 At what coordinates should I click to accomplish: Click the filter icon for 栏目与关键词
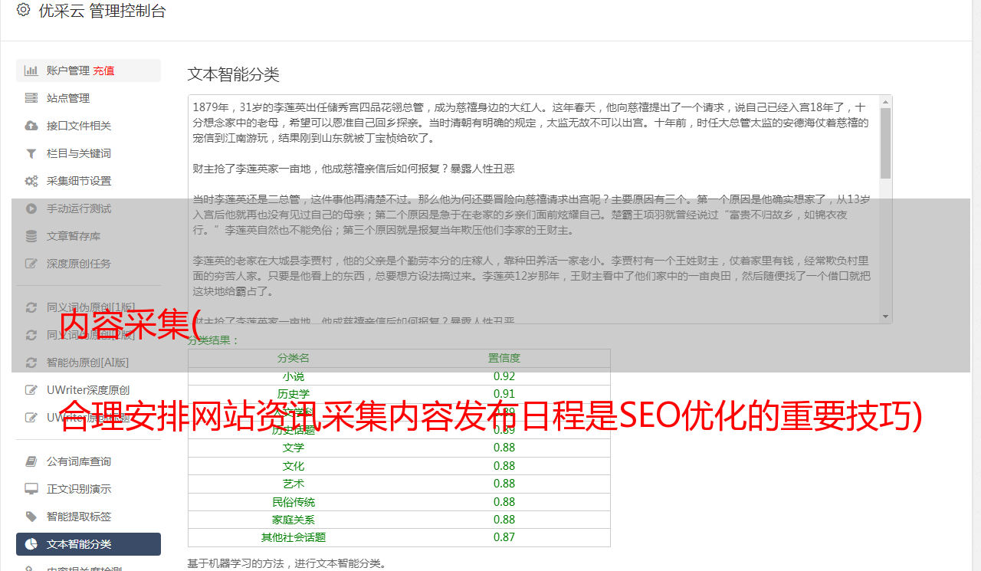pos(31,153)
